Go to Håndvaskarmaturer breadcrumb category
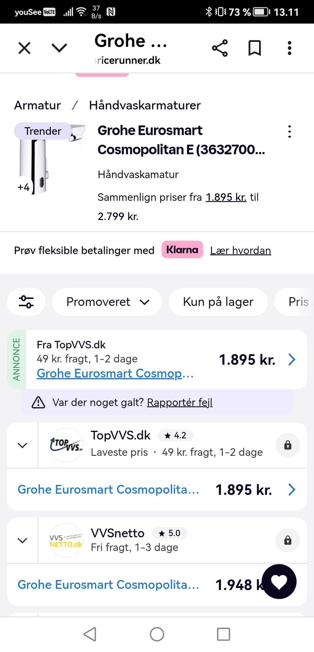 [145, 105]
